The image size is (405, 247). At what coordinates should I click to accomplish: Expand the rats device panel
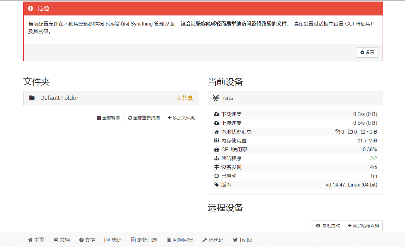pyautogui.click(x=295, y=98)
